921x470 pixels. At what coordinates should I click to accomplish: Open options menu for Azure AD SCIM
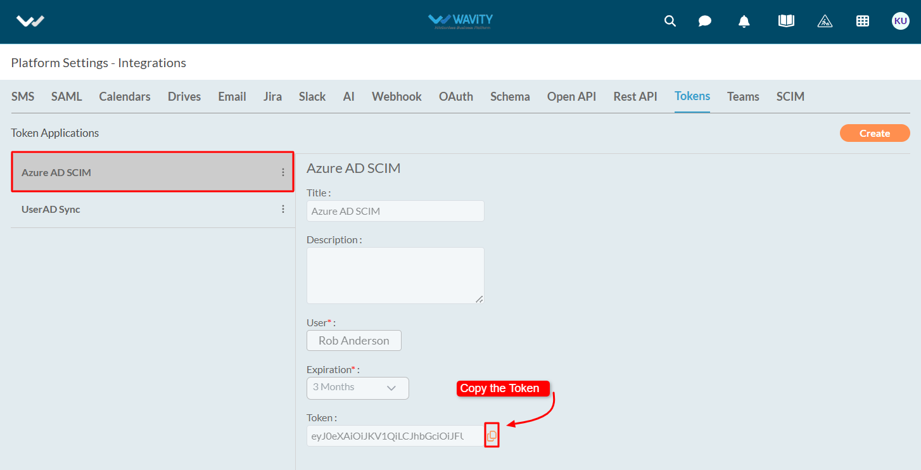point(283,172)
